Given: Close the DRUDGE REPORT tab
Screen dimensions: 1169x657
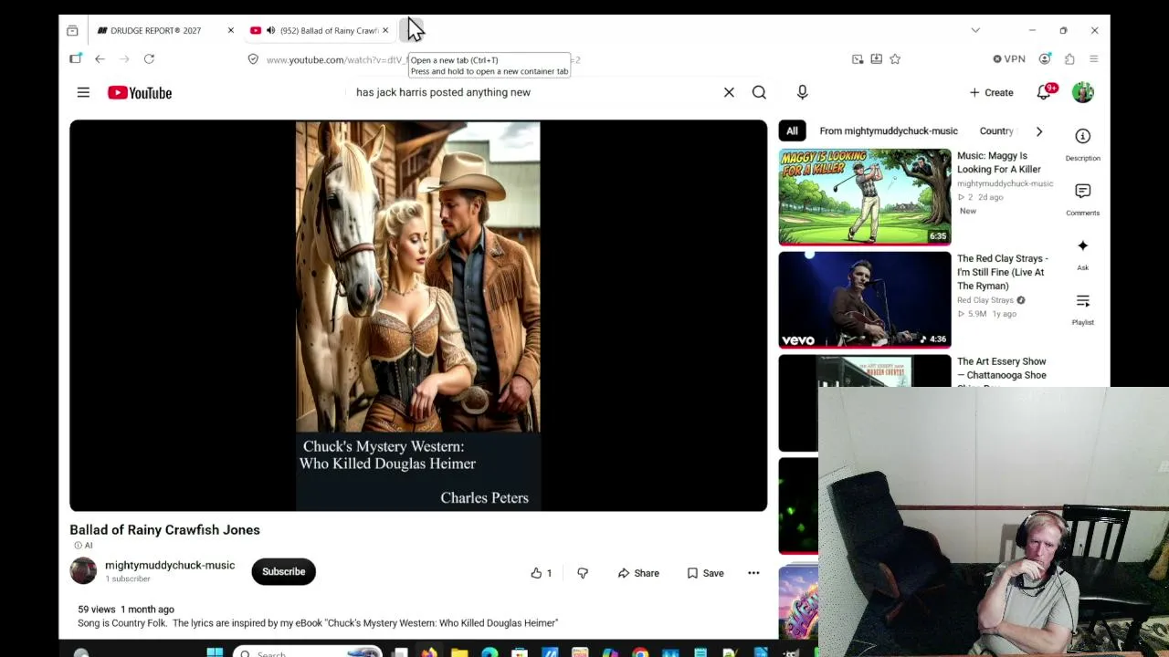Looking at the screenshot, I should (230, 30).
